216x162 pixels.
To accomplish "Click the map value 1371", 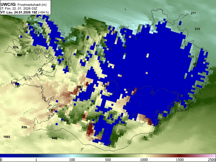I will pos(52,110).
